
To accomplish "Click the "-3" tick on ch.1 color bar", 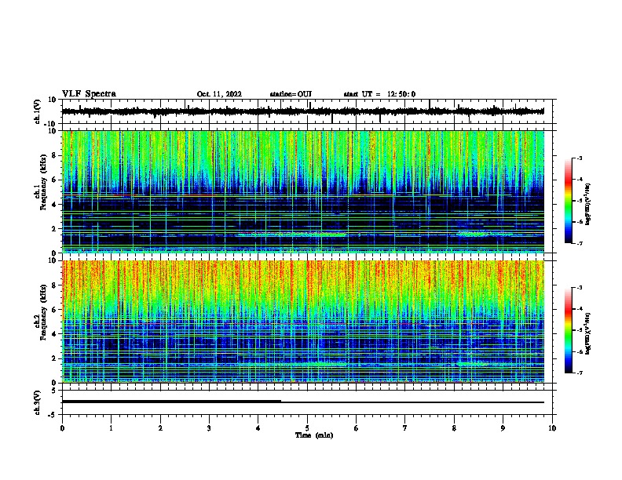I will coord(579,158).
